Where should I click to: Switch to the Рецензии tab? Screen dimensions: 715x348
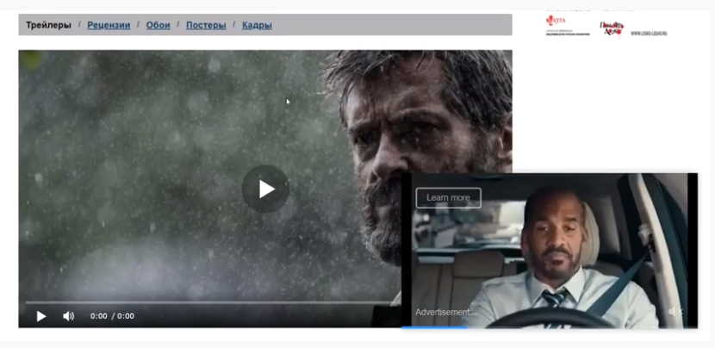[109, 25]
